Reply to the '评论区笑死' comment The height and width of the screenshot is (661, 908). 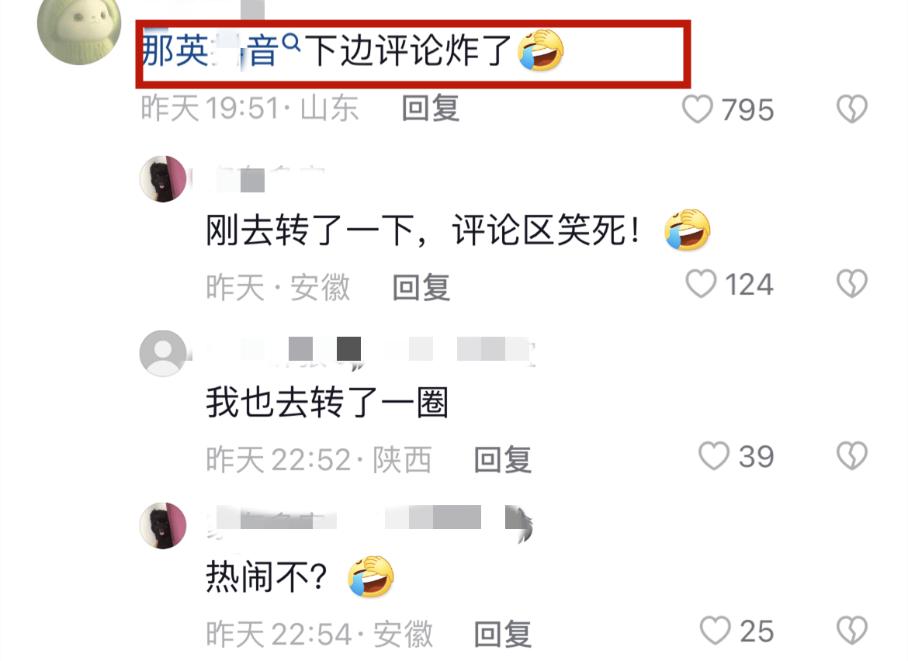[x=421, y=287]
